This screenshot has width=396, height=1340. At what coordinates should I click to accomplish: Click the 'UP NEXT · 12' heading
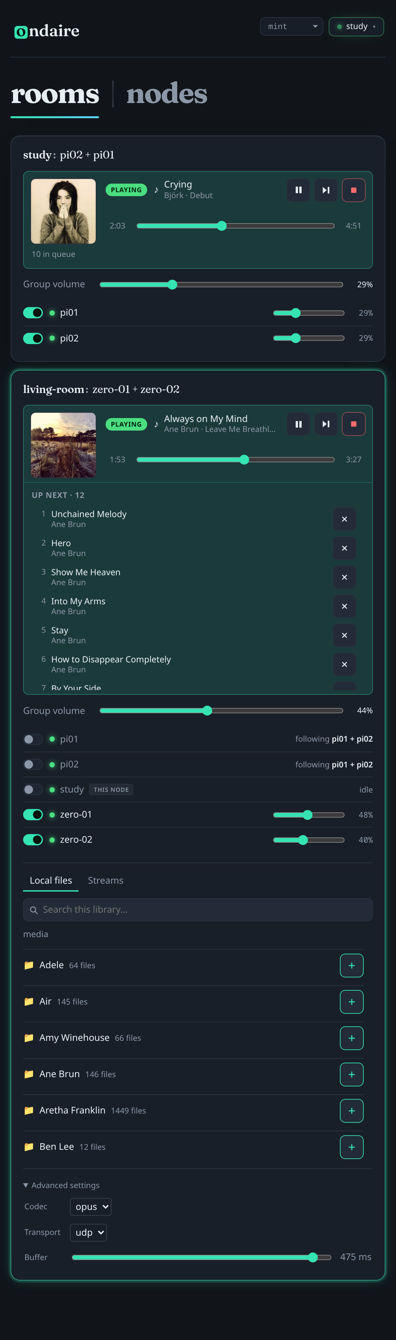pyautogui.click(x=58, y=495)
